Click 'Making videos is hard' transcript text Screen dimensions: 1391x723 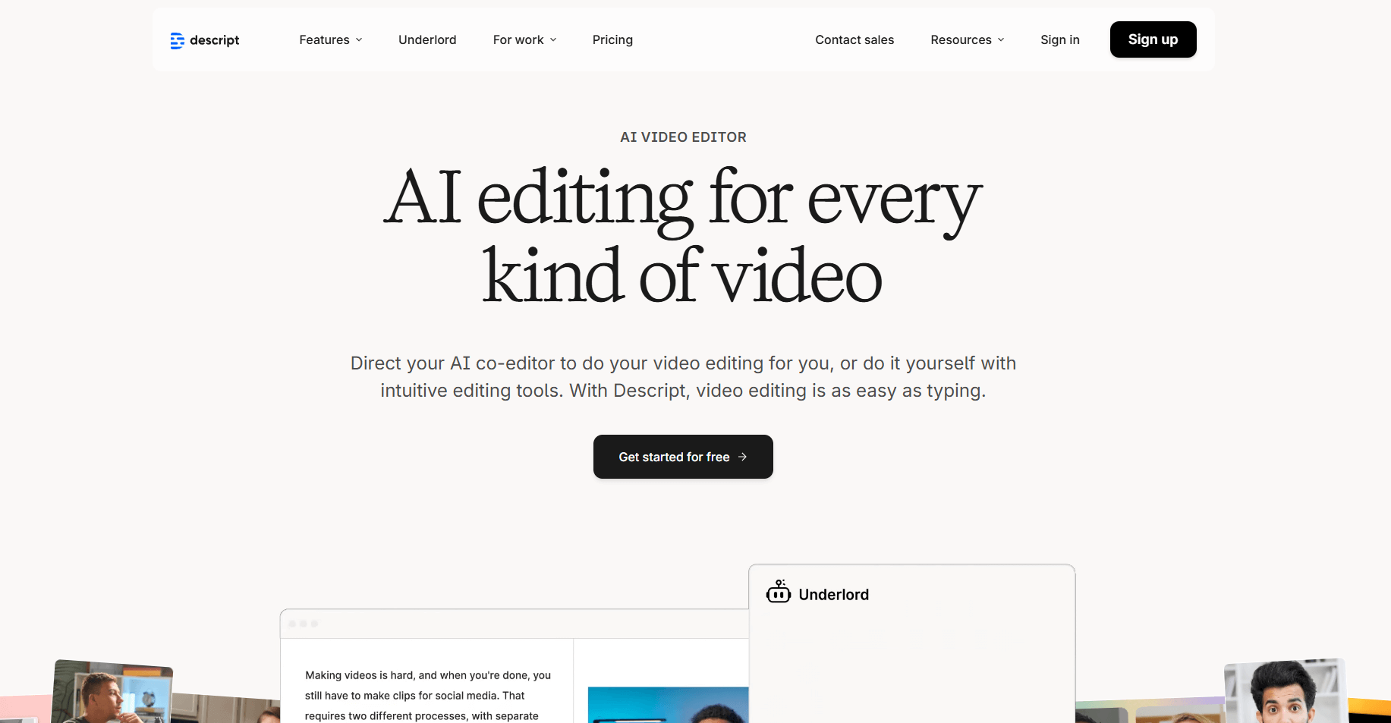click(427, 696)
